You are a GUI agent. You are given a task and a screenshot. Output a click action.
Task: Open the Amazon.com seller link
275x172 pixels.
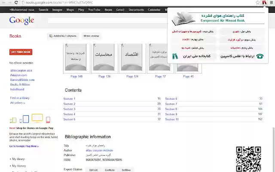[x=18, y=75]
